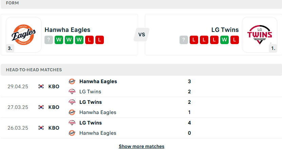282x150 pixels.
Task: Open LG Twins' first red L badge
Action: pyautogui.click(x=194, y=40)
